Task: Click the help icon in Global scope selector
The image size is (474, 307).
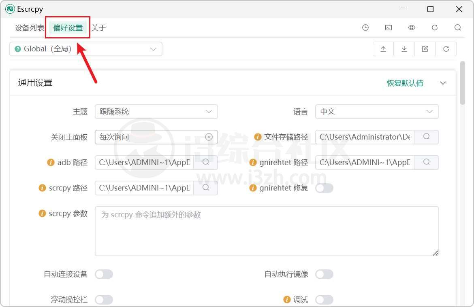Action: (18, 49)
